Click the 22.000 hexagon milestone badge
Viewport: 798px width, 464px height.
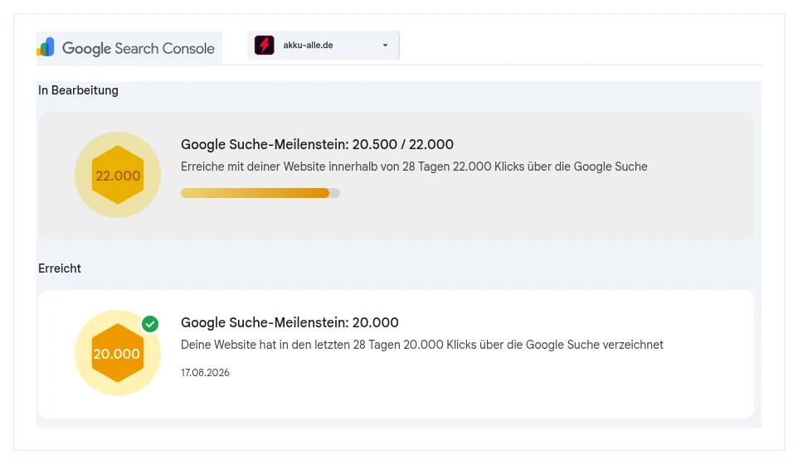tap(118, 175)
